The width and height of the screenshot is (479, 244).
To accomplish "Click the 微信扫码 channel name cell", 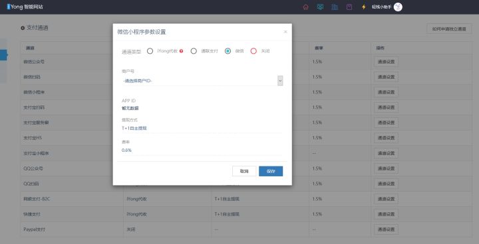I will (x=32, y=77).
